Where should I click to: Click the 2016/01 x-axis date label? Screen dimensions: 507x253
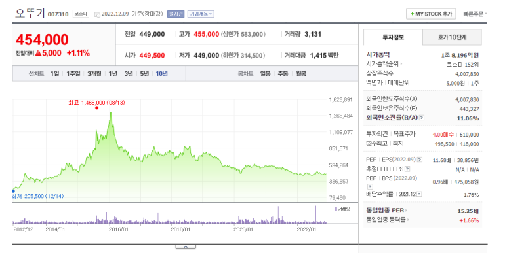(118, 229)
